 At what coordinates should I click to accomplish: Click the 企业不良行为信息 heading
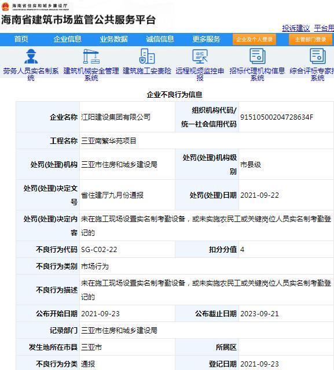click(175, 95)
